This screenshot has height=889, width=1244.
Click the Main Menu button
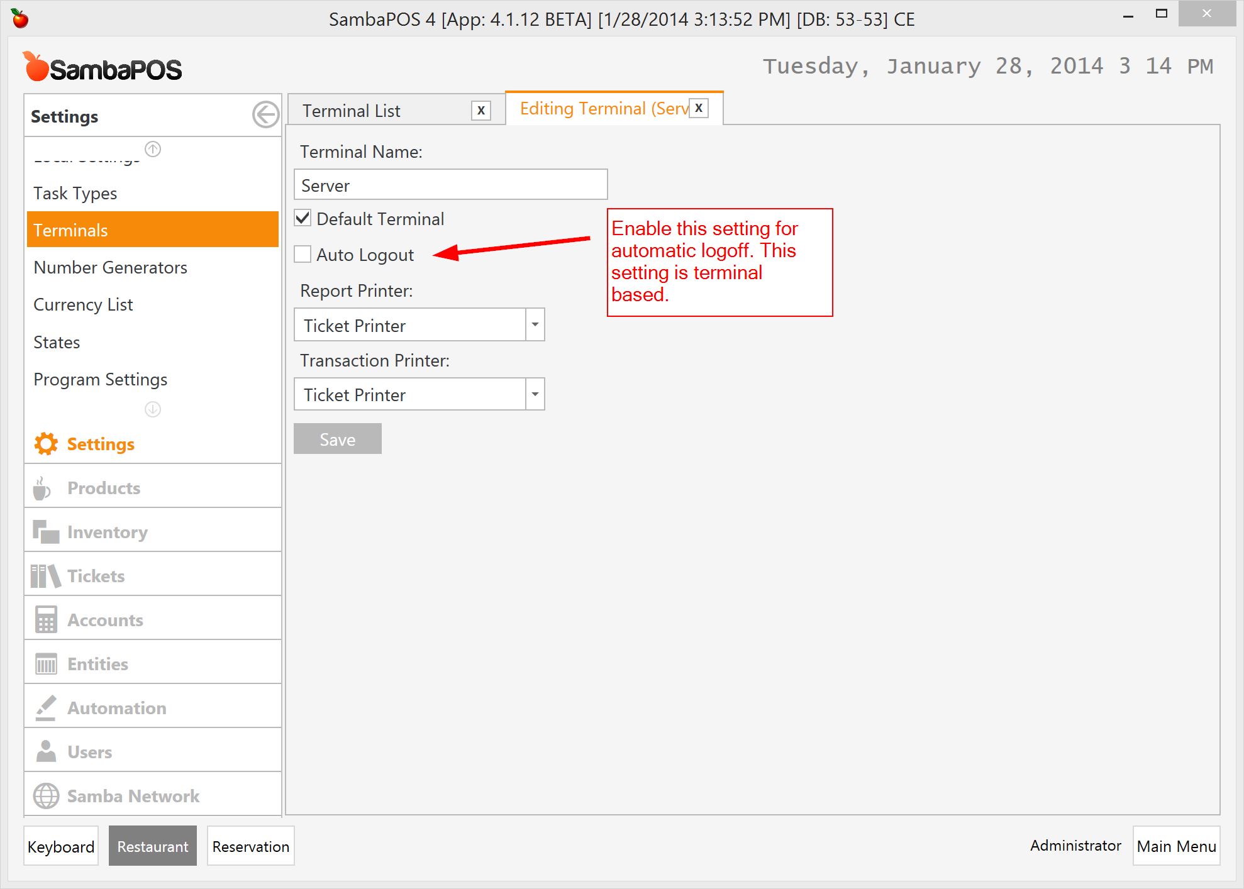click(1175, 846)
